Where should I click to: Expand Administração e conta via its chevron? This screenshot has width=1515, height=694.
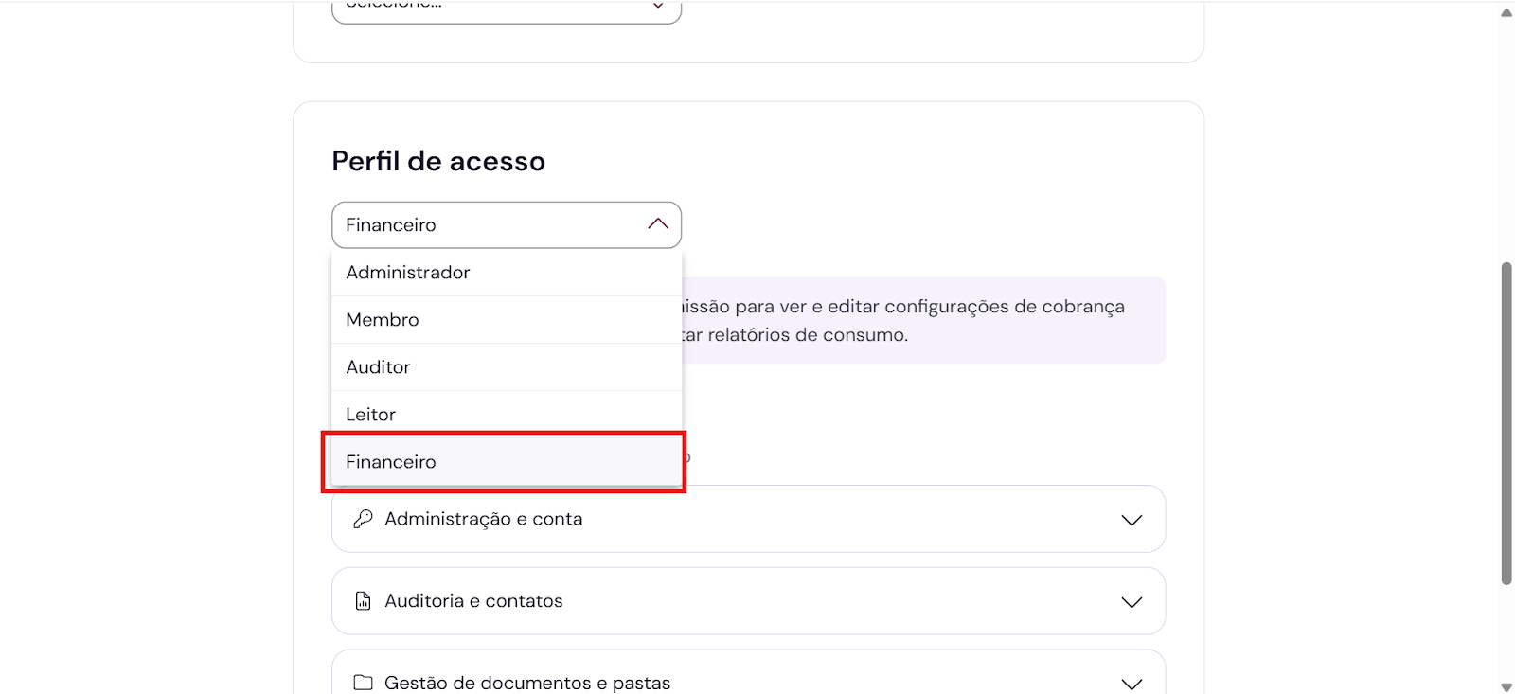coord(1132,520)
